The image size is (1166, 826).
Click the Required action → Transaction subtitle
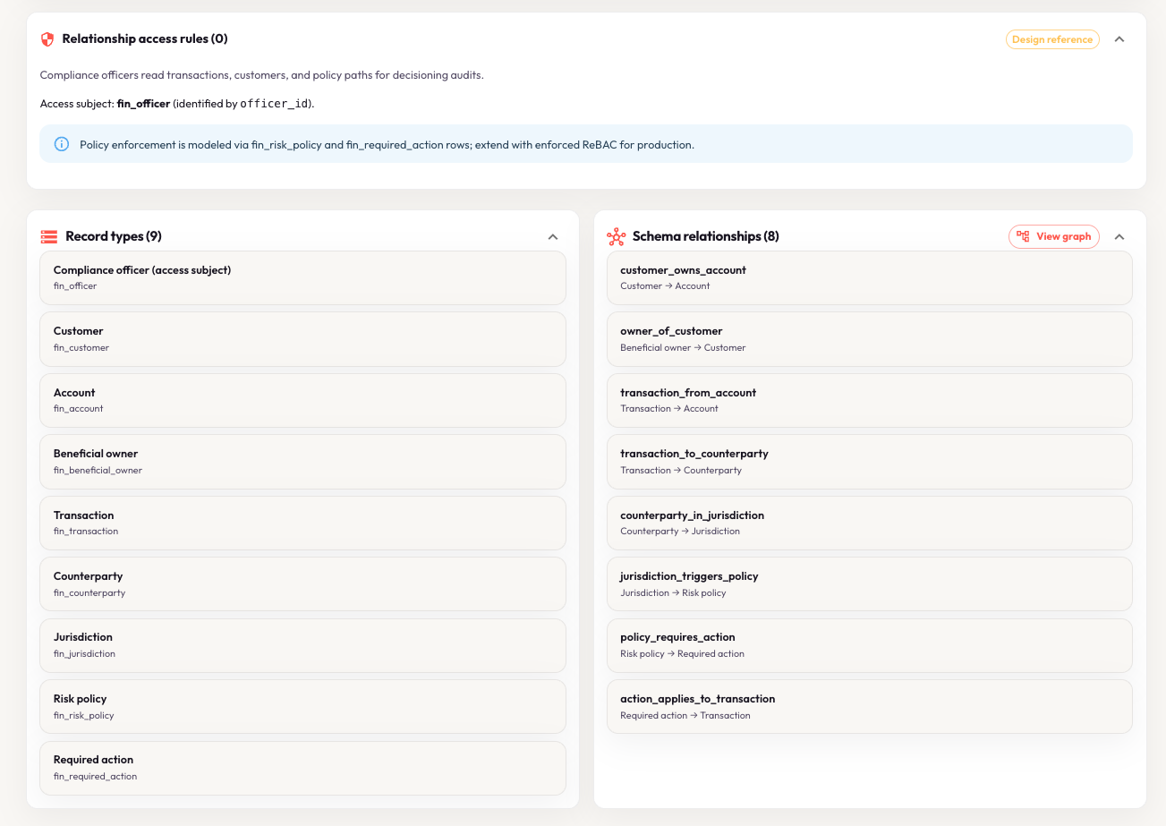pyautogui.click(x=685, y=716)
